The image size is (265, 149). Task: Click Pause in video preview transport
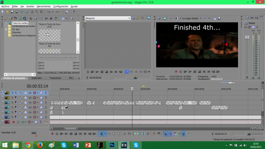pos(195,72)
